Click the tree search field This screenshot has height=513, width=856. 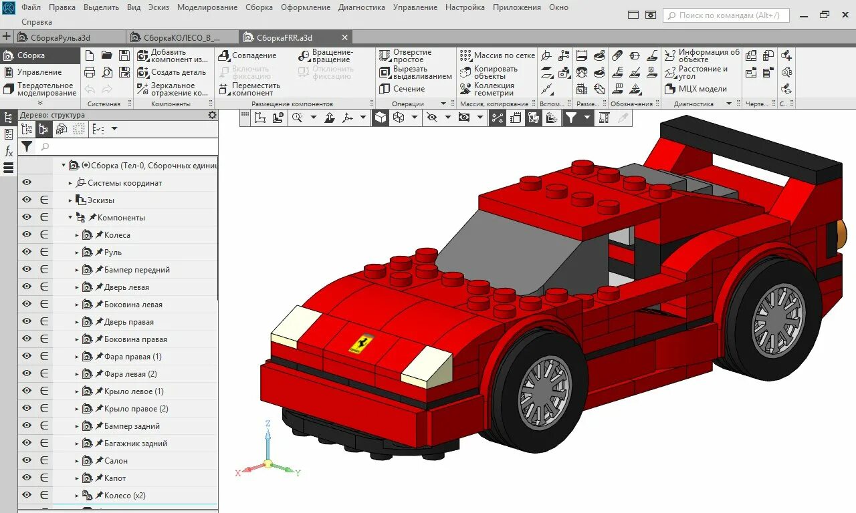127,146
